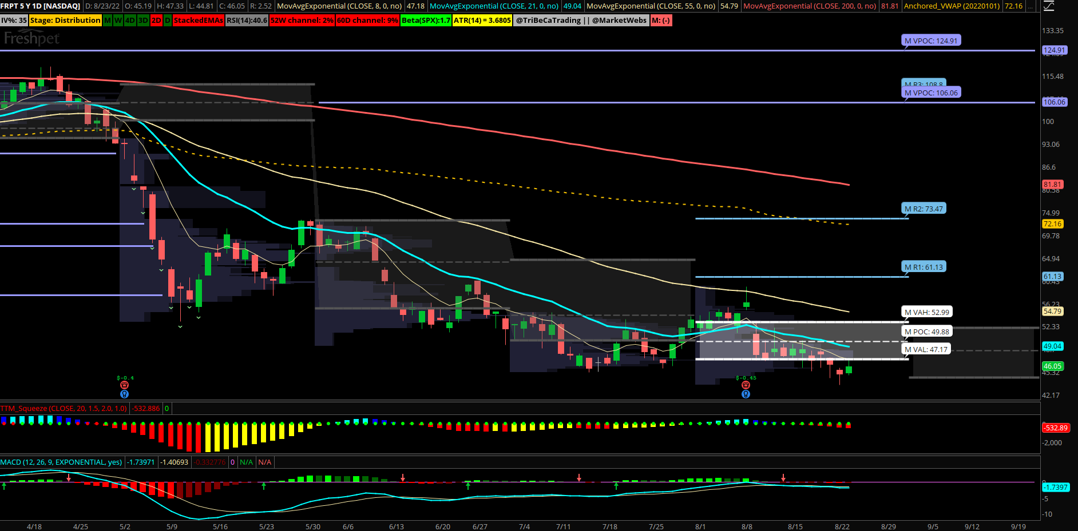The width and height of the screenshot is (1078, 531).
Task: Click the Stage: Distribution label
Action: (65, 20)
